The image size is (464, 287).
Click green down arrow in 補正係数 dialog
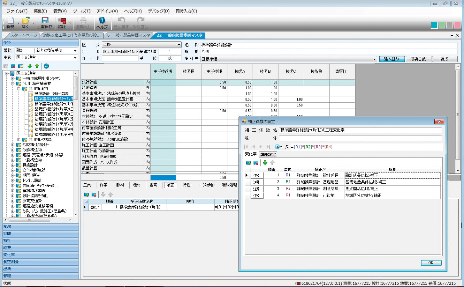pos(265,163)
